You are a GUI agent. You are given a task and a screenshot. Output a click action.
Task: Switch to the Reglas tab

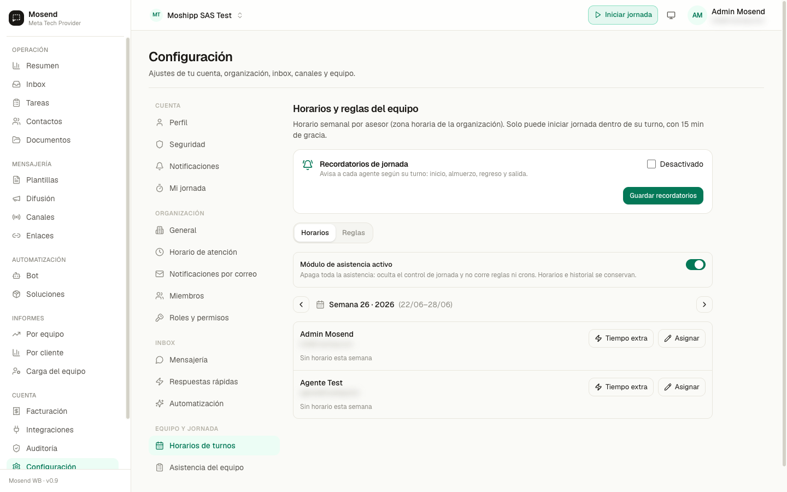354,233
